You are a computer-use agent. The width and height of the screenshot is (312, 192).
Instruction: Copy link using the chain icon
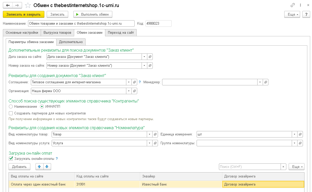pyautogui.click(x=293, y=5)
